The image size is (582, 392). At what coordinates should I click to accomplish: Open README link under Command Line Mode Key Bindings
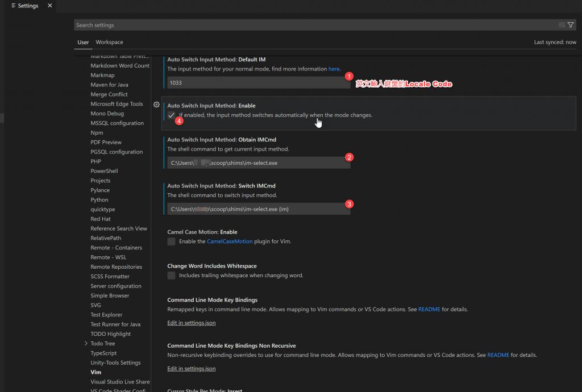(x=429, y=309)
